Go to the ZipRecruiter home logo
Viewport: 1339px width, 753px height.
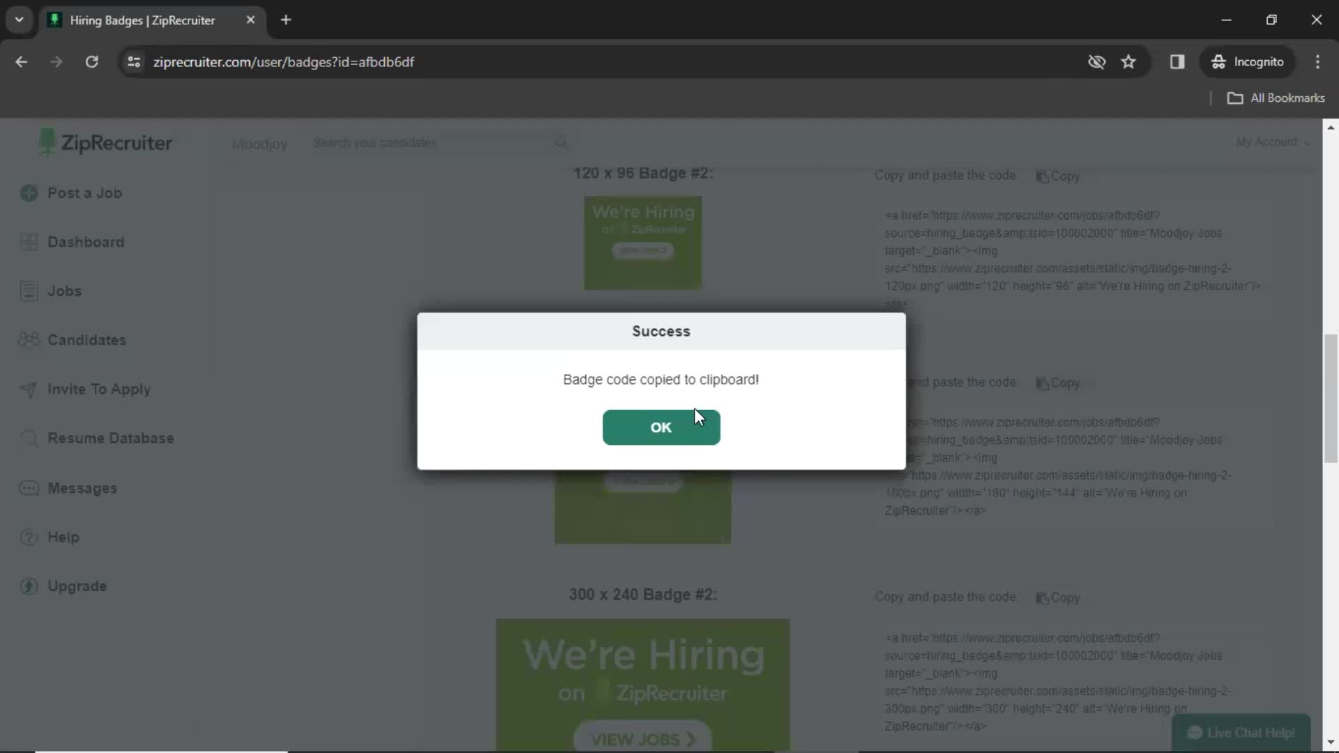coord(105,142)
